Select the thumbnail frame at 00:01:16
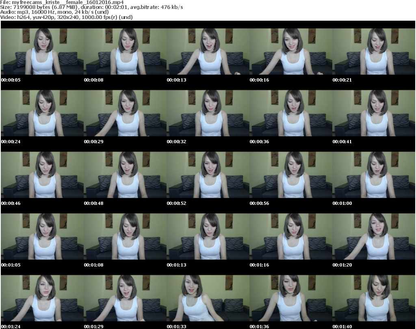This screenshot has height=329, width=416. pyautogui.click(x=291, y=237)
